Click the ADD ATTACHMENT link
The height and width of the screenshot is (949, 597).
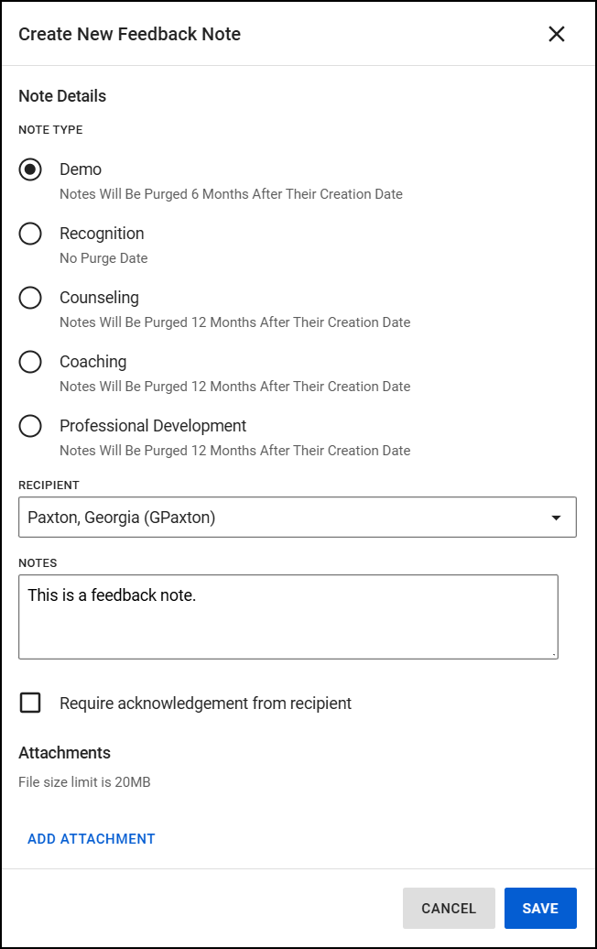click(92, 838)
